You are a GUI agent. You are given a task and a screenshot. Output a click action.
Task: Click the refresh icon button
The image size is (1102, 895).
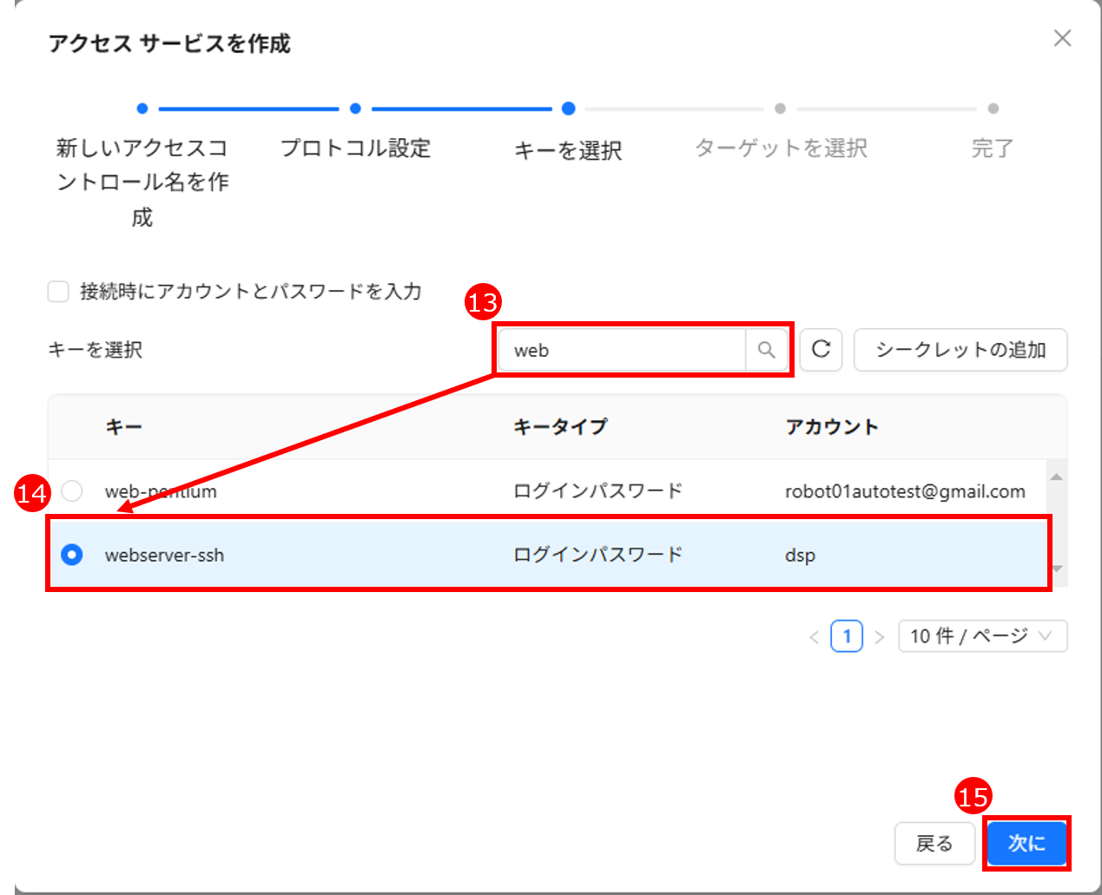pos(821,350)
